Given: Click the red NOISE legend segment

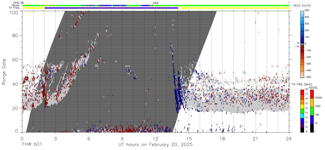Looking at the screenshot, I should point(312,94).
